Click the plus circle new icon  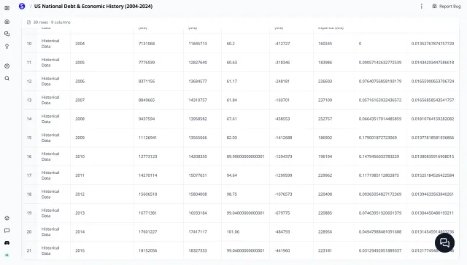7,66
